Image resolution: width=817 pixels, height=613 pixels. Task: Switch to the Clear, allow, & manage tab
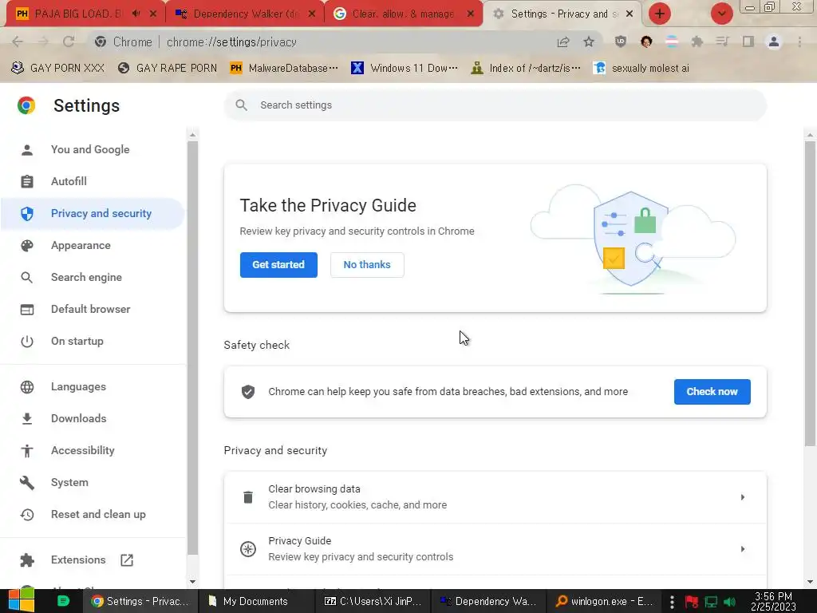tap(402, 14)
